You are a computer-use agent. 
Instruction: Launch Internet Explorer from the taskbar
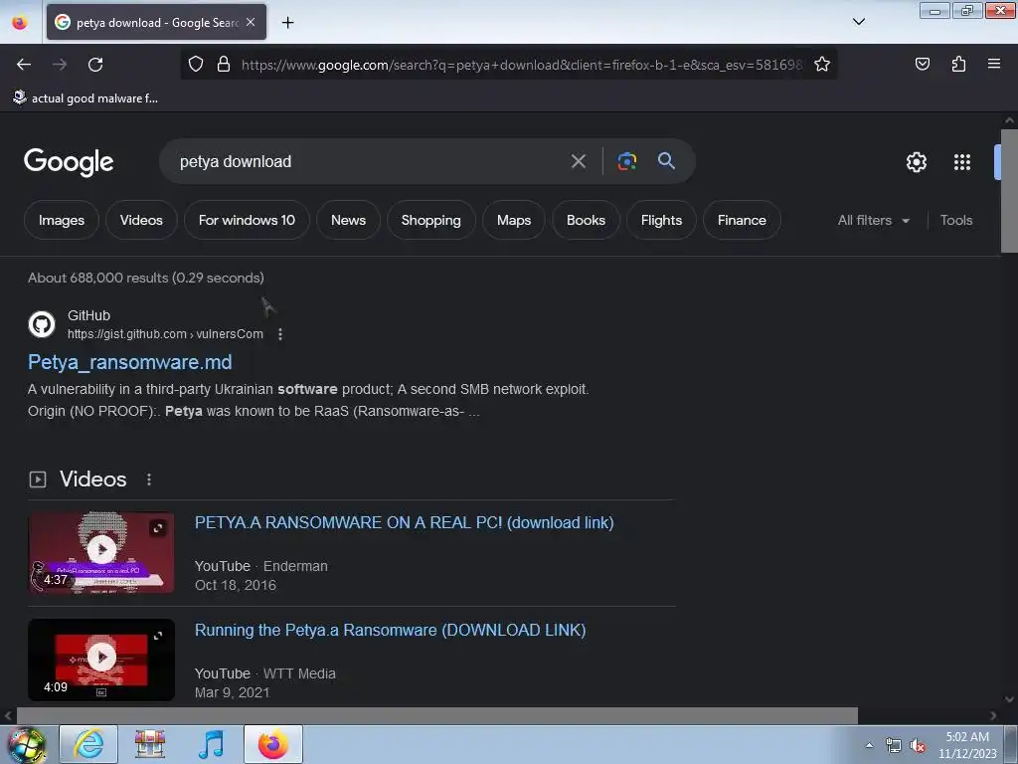point(88,744)
